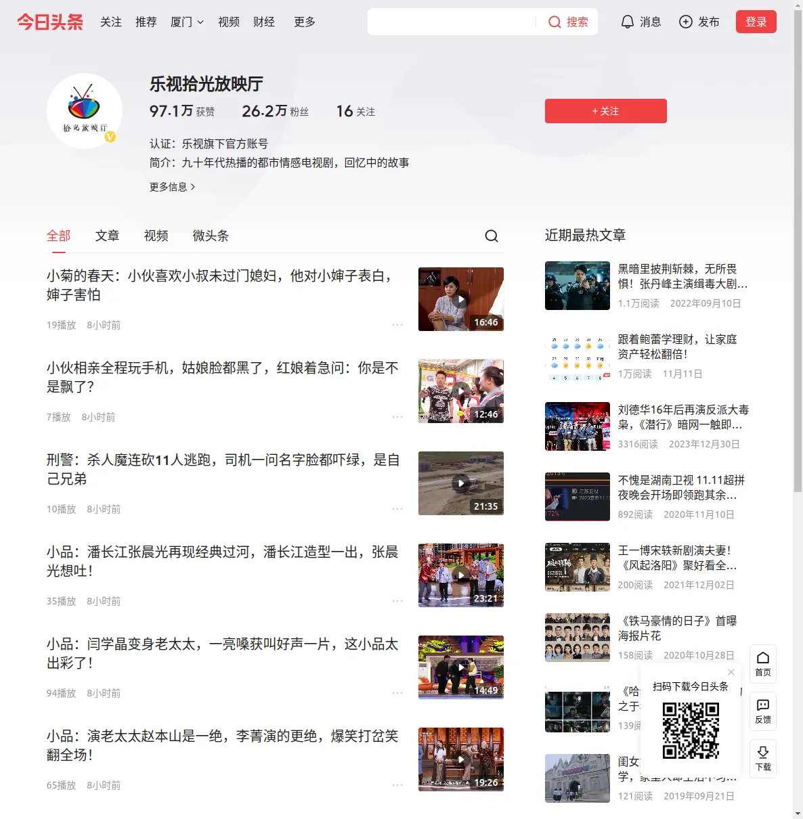
Task: Open more options for 闫学晶 video
Action: [x=397, y=693]
